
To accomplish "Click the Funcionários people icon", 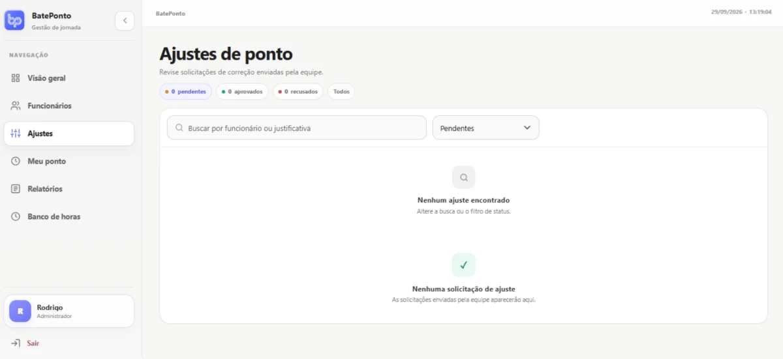I will click(x=16, y=106).
